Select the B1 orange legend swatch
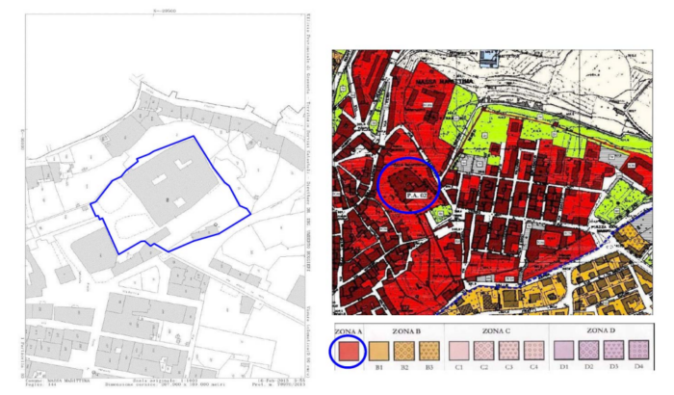Image resolution: width=674 pixels, height=395 pixels. click(x=380, y=352)
